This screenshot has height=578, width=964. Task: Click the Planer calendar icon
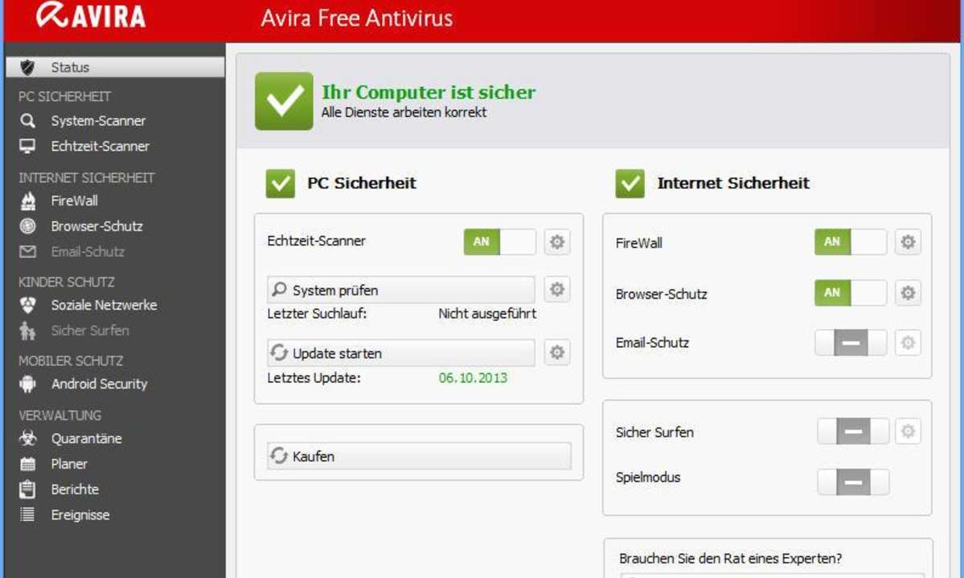(x=27, y=464)
